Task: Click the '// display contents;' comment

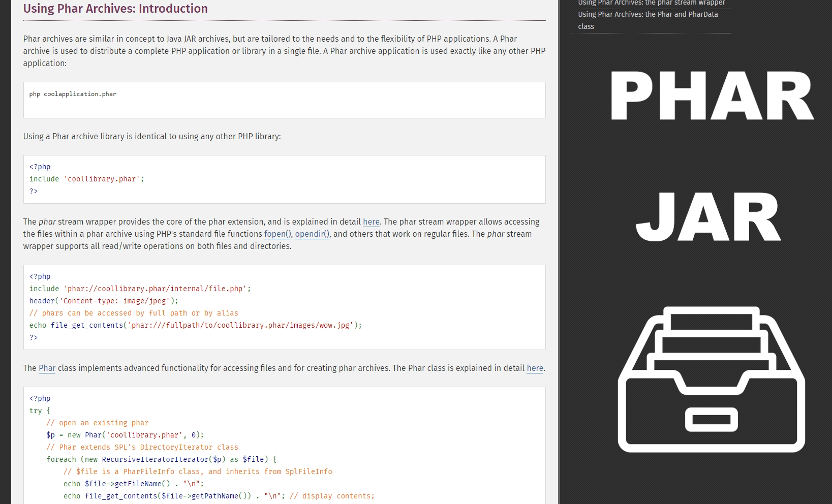Action: [x=332, y=496]
